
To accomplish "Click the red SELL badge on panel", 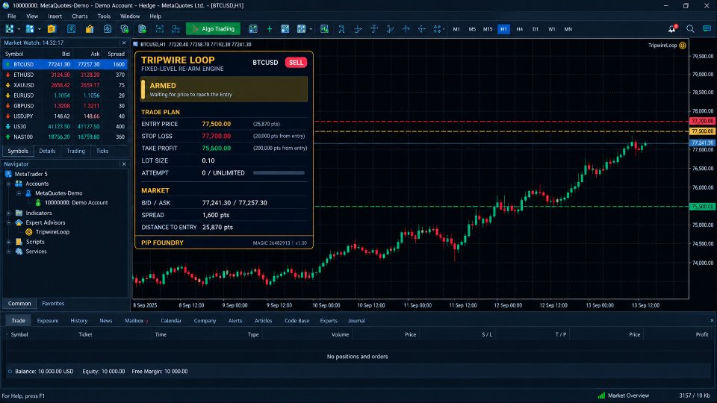I will [x=296, y=63].
